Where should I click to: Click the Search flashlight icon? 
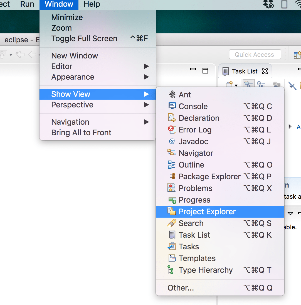172,223
